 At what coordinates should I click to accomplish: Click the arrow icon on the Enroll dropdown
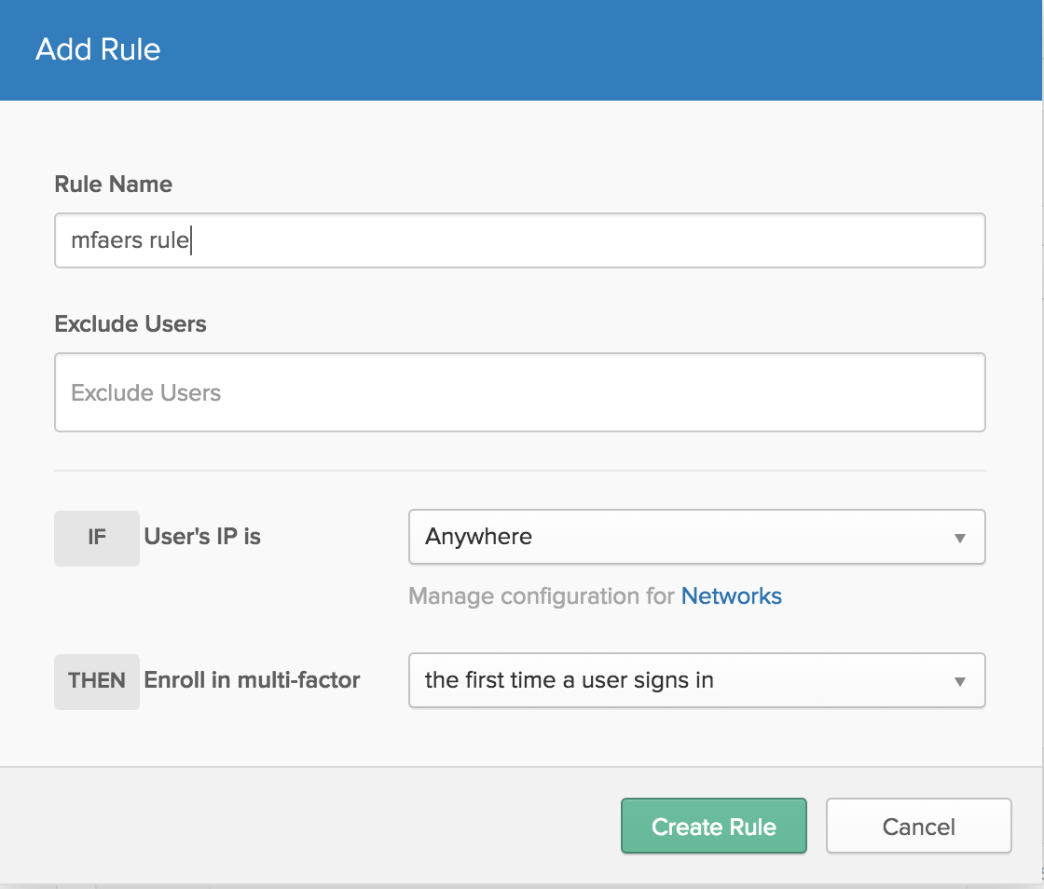[x=959, y=681]
